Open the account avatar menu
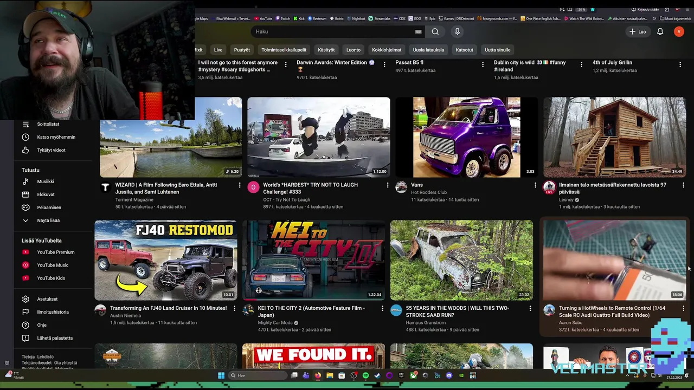 [x=679, y=31]
